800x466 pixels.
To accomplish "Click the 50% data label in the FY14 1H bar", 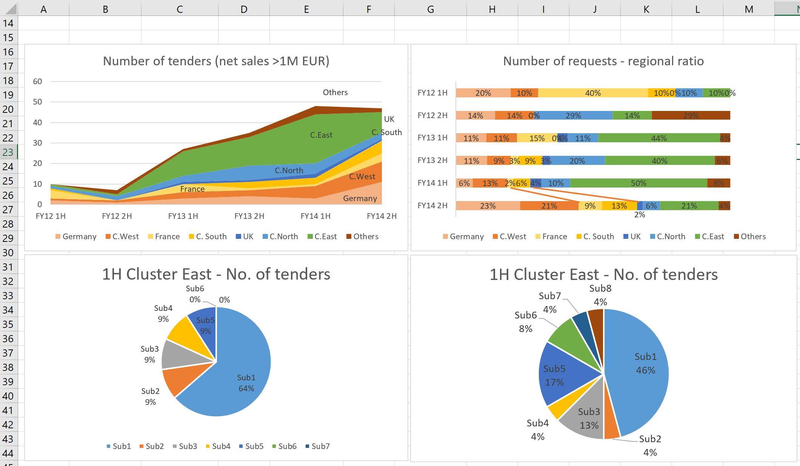I will coord(639,183).
